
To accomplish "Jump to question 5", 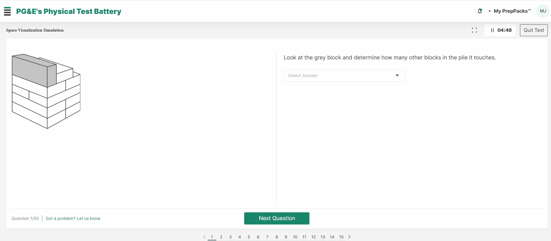I will 249,237.
